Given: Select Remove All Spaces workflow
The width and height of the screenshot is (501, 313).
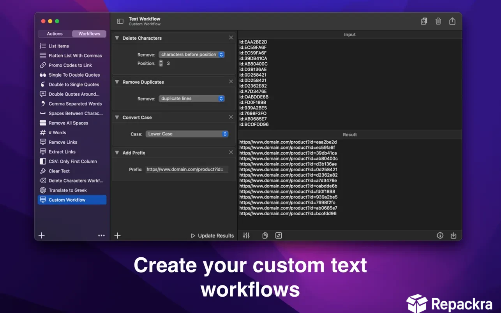Looking at the screenshot, I should pos(72,123).
